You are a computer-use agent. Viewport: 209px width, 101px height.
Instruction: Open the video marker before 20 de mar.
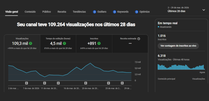[x=86, y=83]
